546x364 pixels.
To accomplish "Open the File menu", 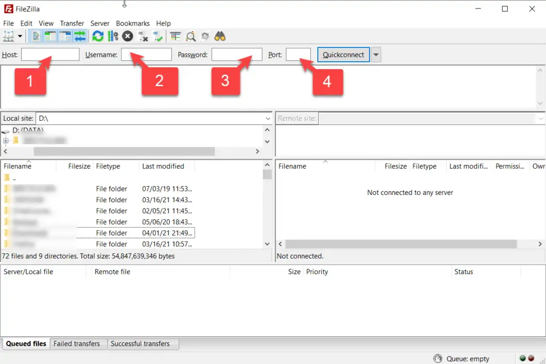I will 9,23.
